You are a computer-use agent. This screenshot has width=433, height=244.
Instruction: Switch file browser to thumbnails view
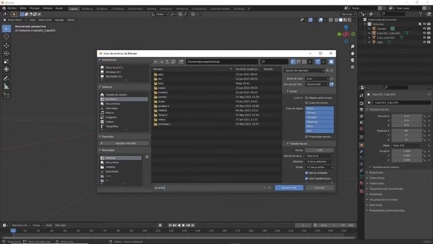pyautogui.click(x=304, y=62)
